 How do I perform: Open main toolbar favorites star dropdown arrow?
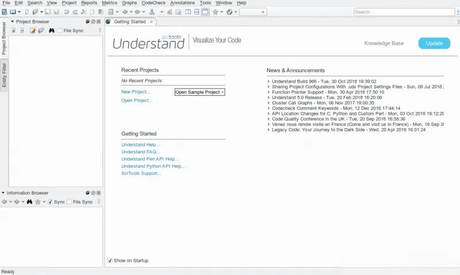point(222,12)
